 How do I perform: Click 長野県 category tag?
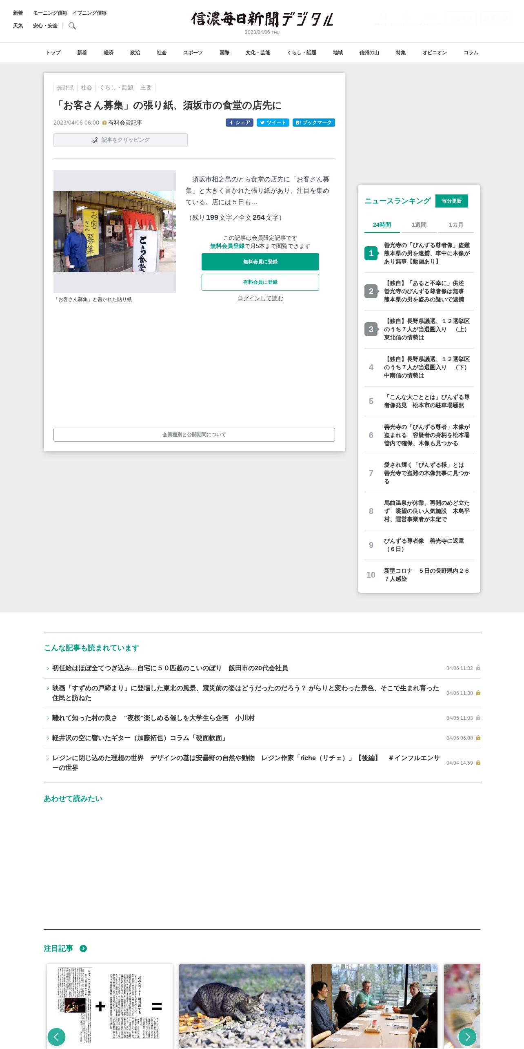(x=65, y=87)
